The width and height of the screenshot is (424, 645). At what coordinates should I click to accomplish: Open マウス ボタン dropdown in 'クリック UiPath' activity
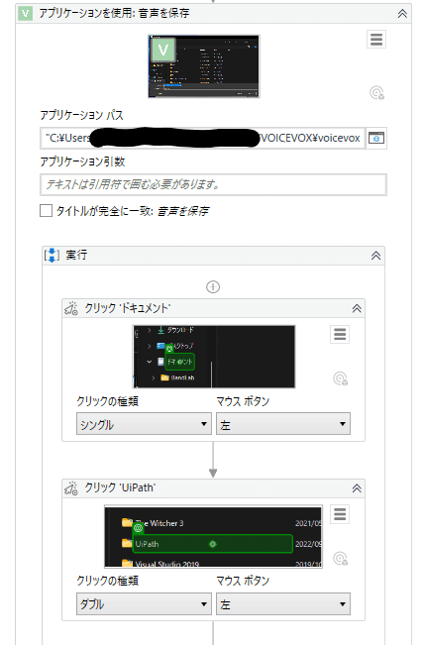283,603
